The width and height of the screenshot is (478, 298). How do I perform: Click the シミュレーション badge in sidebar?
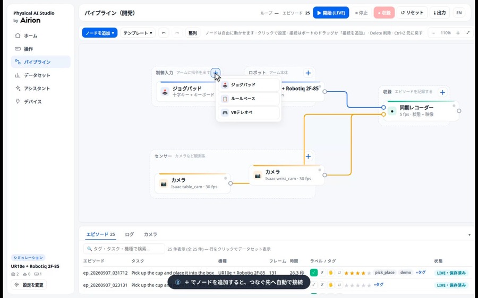pyautogui.click(x=28, y=258)
